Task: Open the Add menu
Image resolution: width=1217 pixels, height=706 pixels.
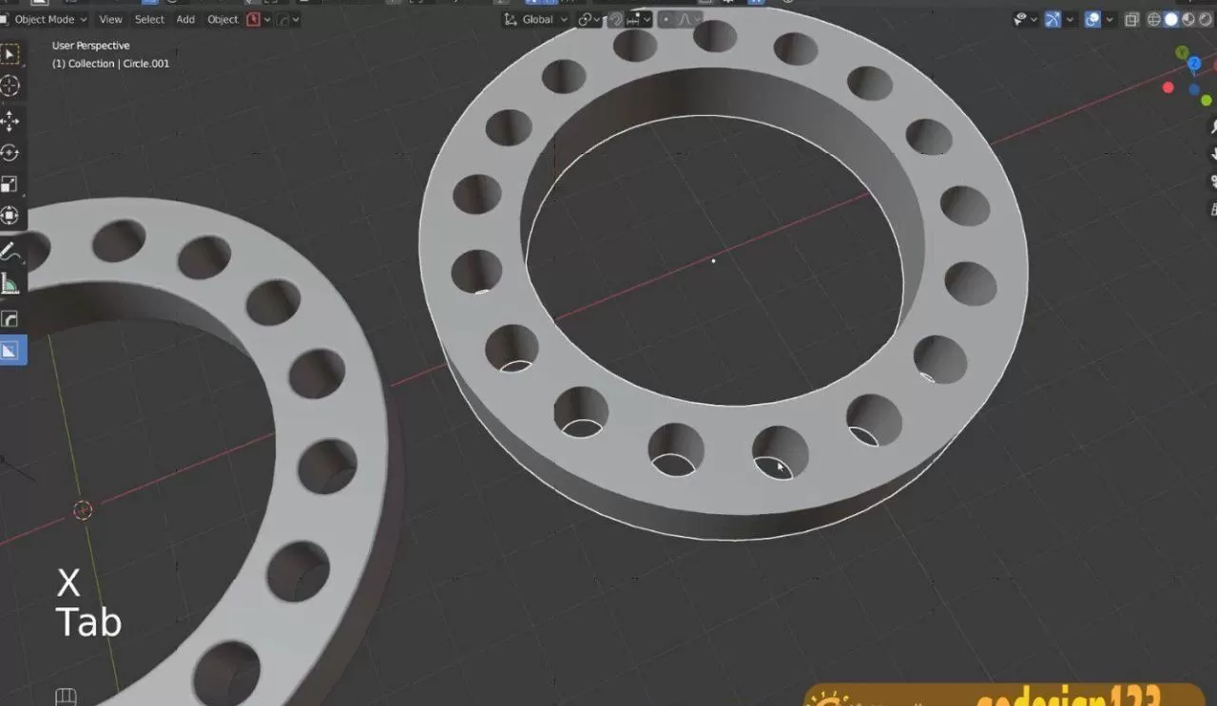Action: (x=185, y=19)
